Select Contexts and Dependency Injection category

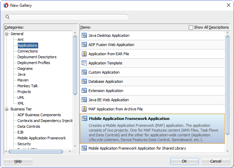45,121
